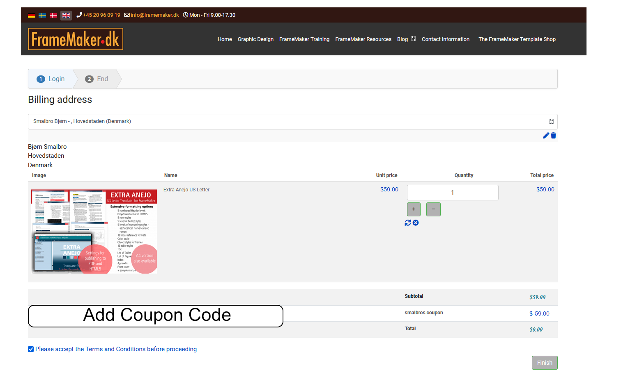621x377 pixels.
Task: Click the 'Hovedstaden' address line
Action: pyautogui.click(x=46, y=156)
